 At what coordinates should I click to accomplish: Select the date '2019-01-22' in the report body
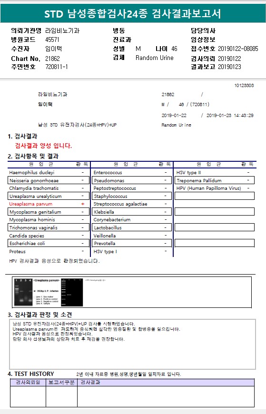click(174, 115)
